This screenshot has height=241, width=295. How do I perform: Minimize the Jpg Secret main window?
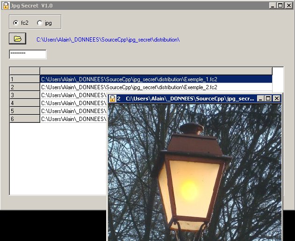pos(272,6)
